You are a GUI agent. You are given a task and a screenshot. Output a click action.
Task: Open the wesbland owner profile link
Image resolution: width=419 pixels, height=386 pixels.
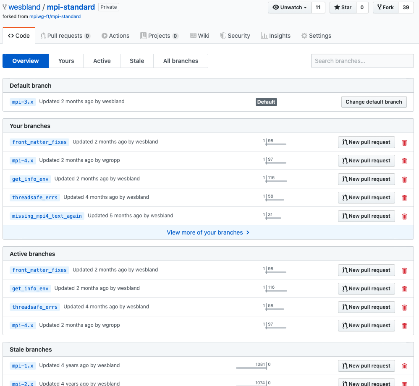pos(24,7)
